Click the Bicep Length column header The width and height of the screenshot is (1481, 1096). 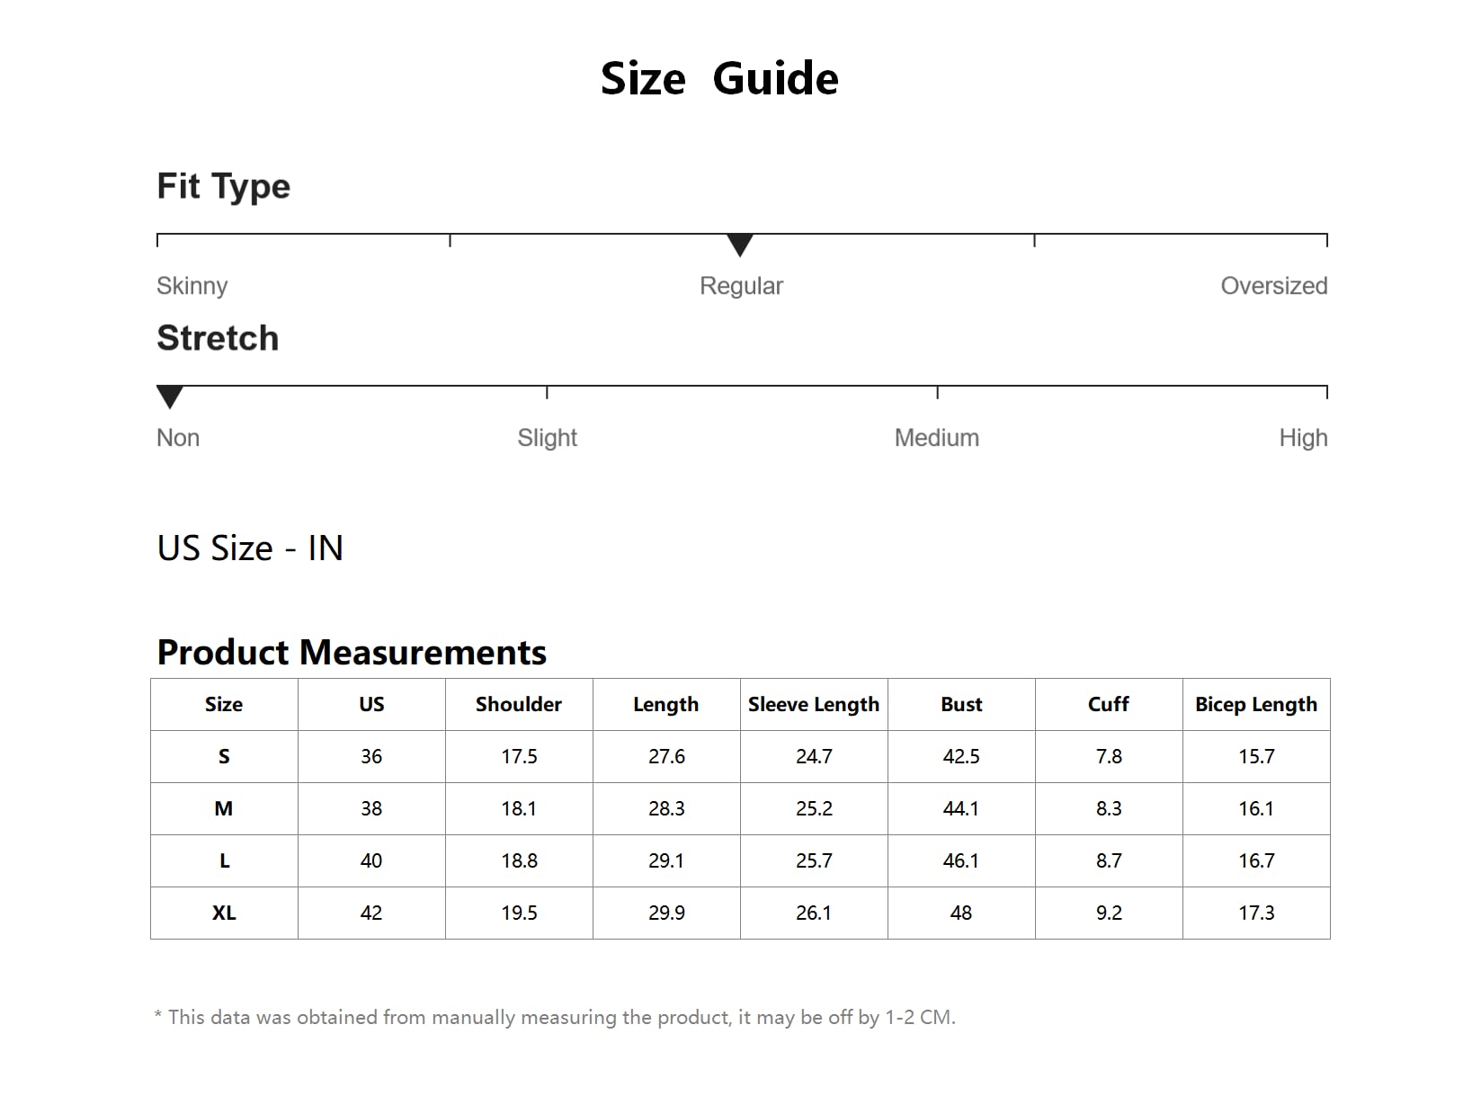(1255, 705)
